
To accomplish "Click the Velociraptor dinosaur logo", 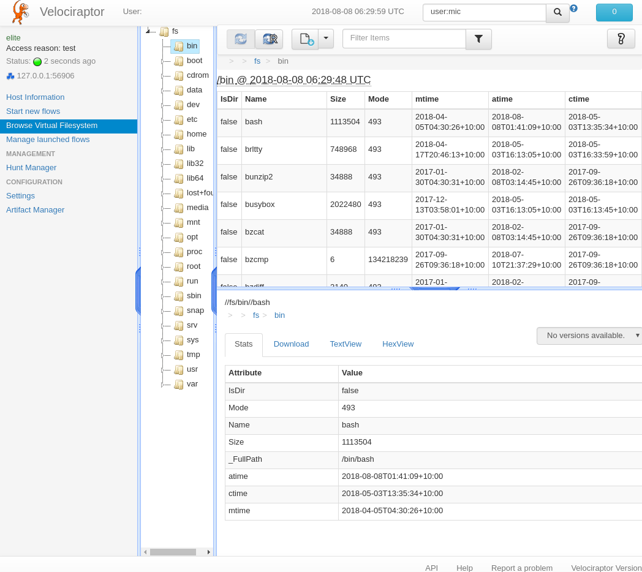I will point(20,12).
